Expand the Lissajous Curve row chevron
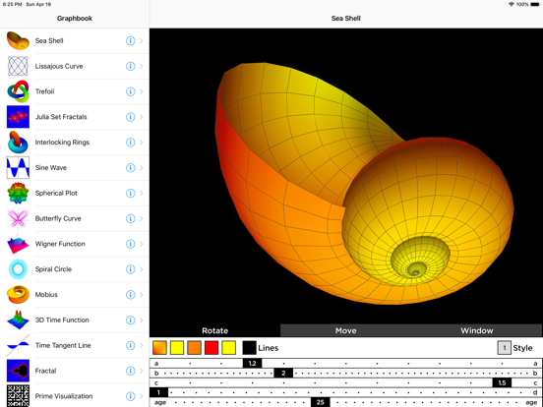The width and height of the screenshot is (543, 407). tap(142, 66)
